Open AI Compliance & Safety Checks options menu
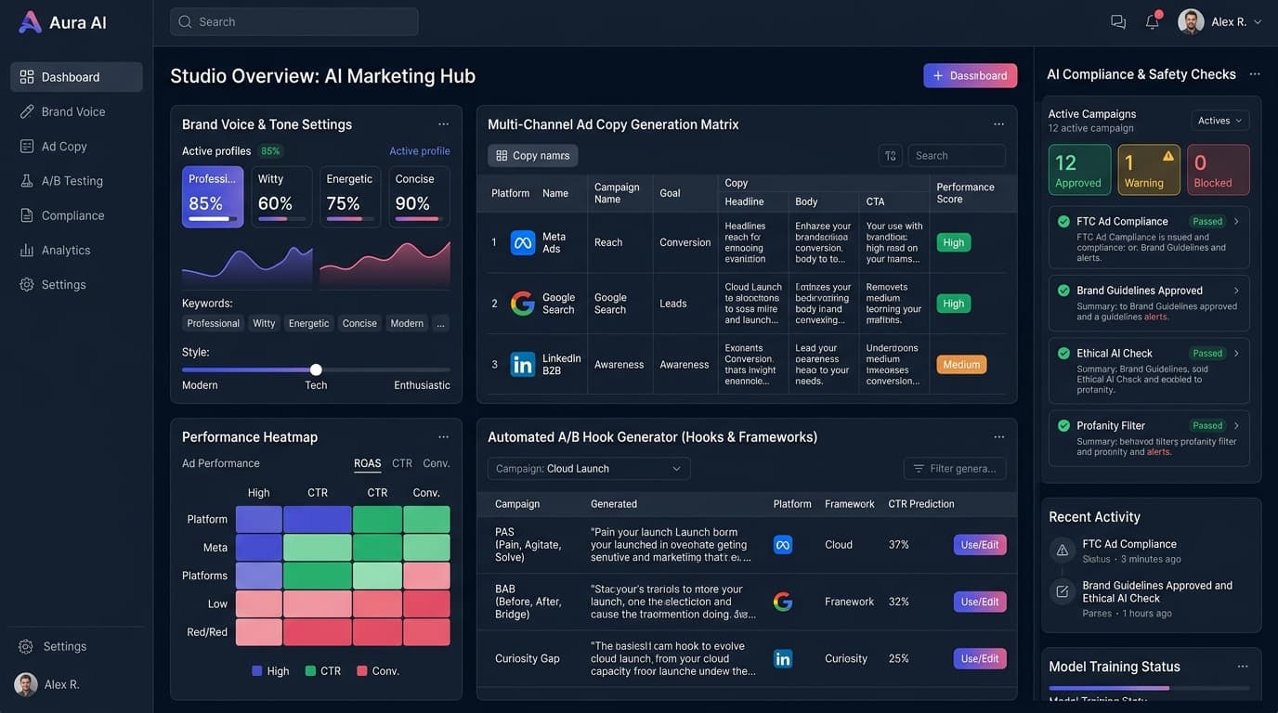This screenshot has width=1278, height=713. (1255, 74)
